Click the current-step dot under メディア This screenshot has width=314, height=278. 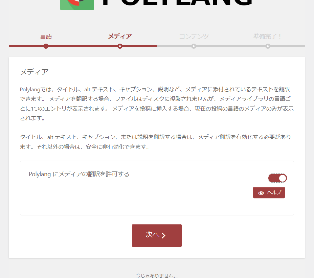[120, 46]
